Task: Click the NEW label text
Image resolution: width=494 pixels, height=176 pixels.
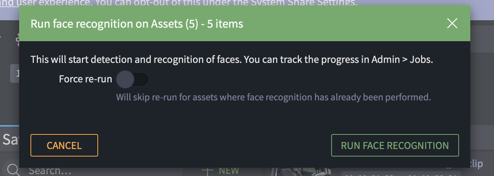Action: coord(229,171)
